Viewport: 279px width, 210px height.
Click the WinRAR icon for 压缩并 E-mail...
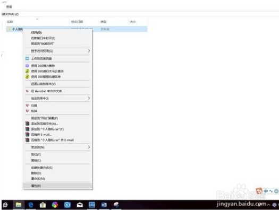pyautogui.click(x=27, y=135)
